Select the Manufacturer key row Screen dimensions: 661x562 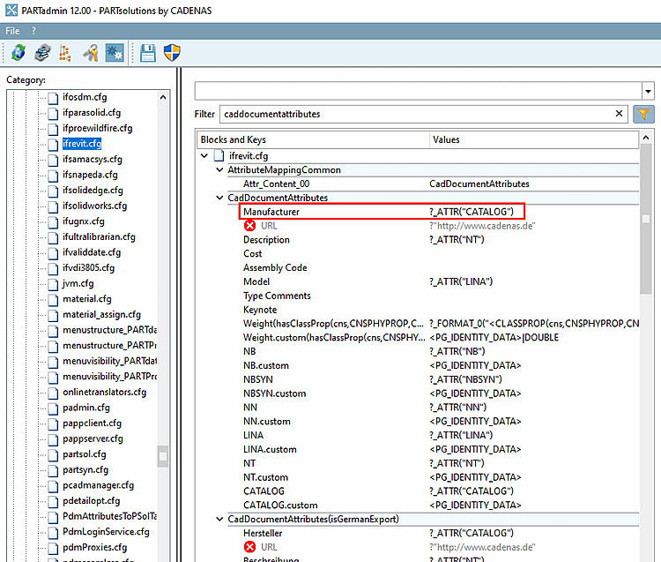tap(271, 212)
